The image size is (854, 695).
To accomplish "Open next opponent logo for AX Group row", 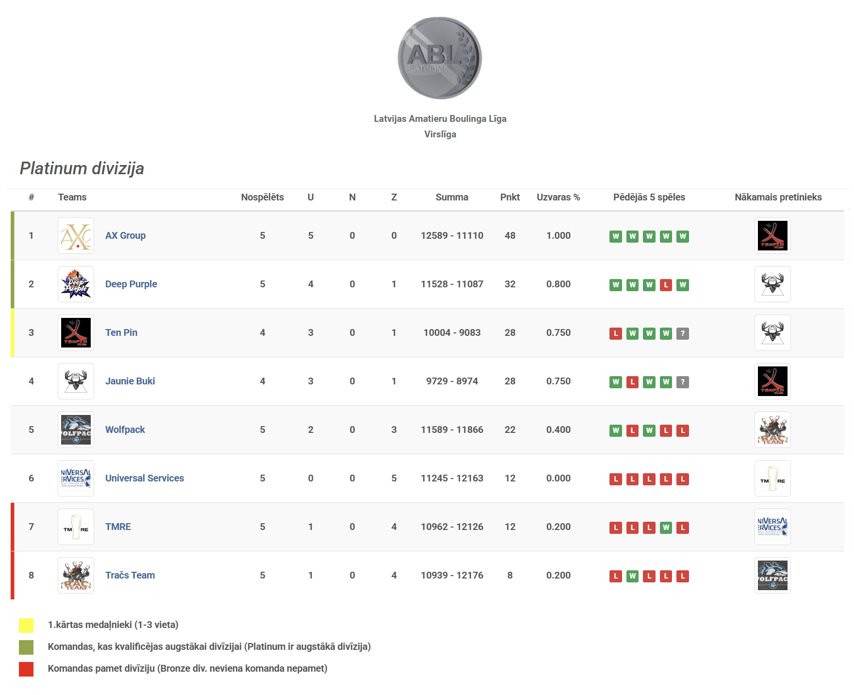I will click(772, 235).
